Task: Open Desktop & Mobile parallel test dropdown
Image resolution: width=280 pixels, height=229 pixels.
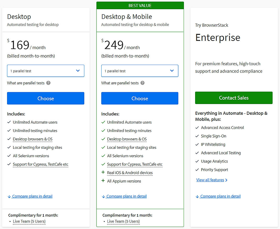Action: click(140, 71)
